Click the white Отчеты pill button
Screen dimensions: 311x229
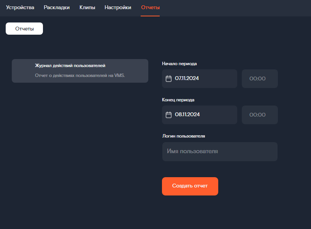tap(24, 29)
